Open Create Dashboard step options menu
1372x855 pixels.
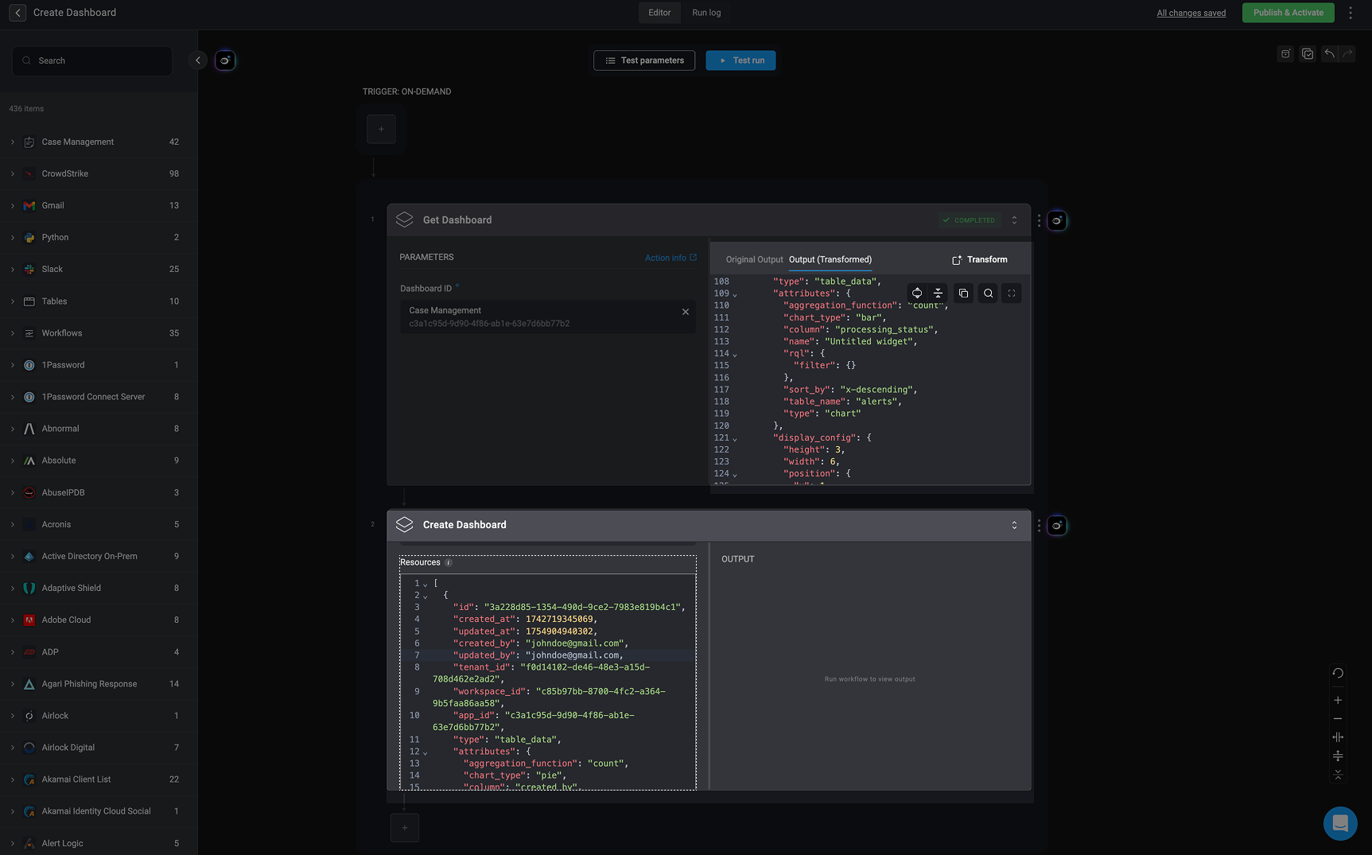tap(1039, 526)
